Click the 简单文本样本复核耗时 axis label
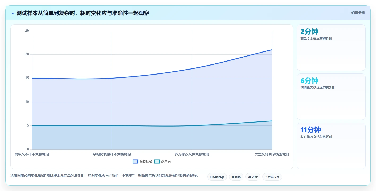The height and width of the screenshot is (191, 376). (x=32, y=154)
